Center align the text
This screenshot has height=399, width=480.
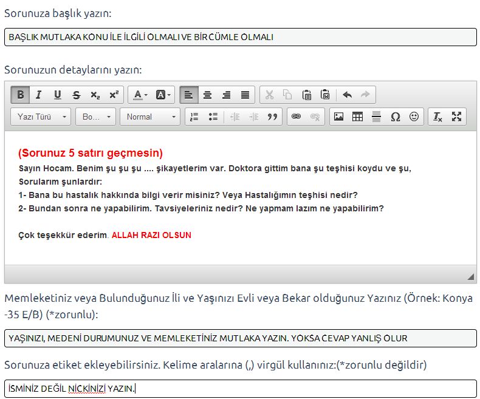(x=208, y=95)
